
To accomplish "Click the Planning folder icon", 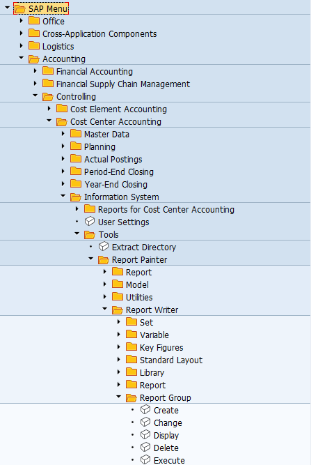I will tap(76, 146).
